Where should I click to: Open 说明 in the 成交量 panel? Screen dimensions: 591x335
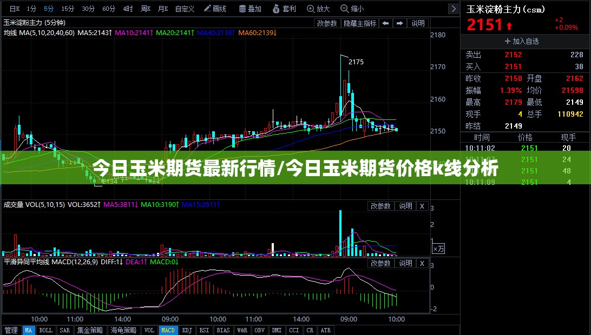pyautogui.click(x=405, y=206)
